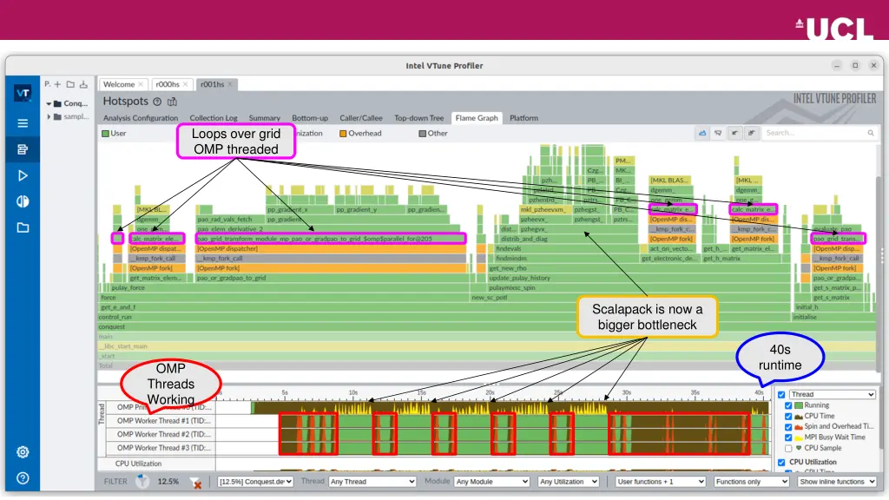Open the Thread grouping dropdown in legend
The height and width of the screenshot is (500, 889).
[x=833, y=395]
